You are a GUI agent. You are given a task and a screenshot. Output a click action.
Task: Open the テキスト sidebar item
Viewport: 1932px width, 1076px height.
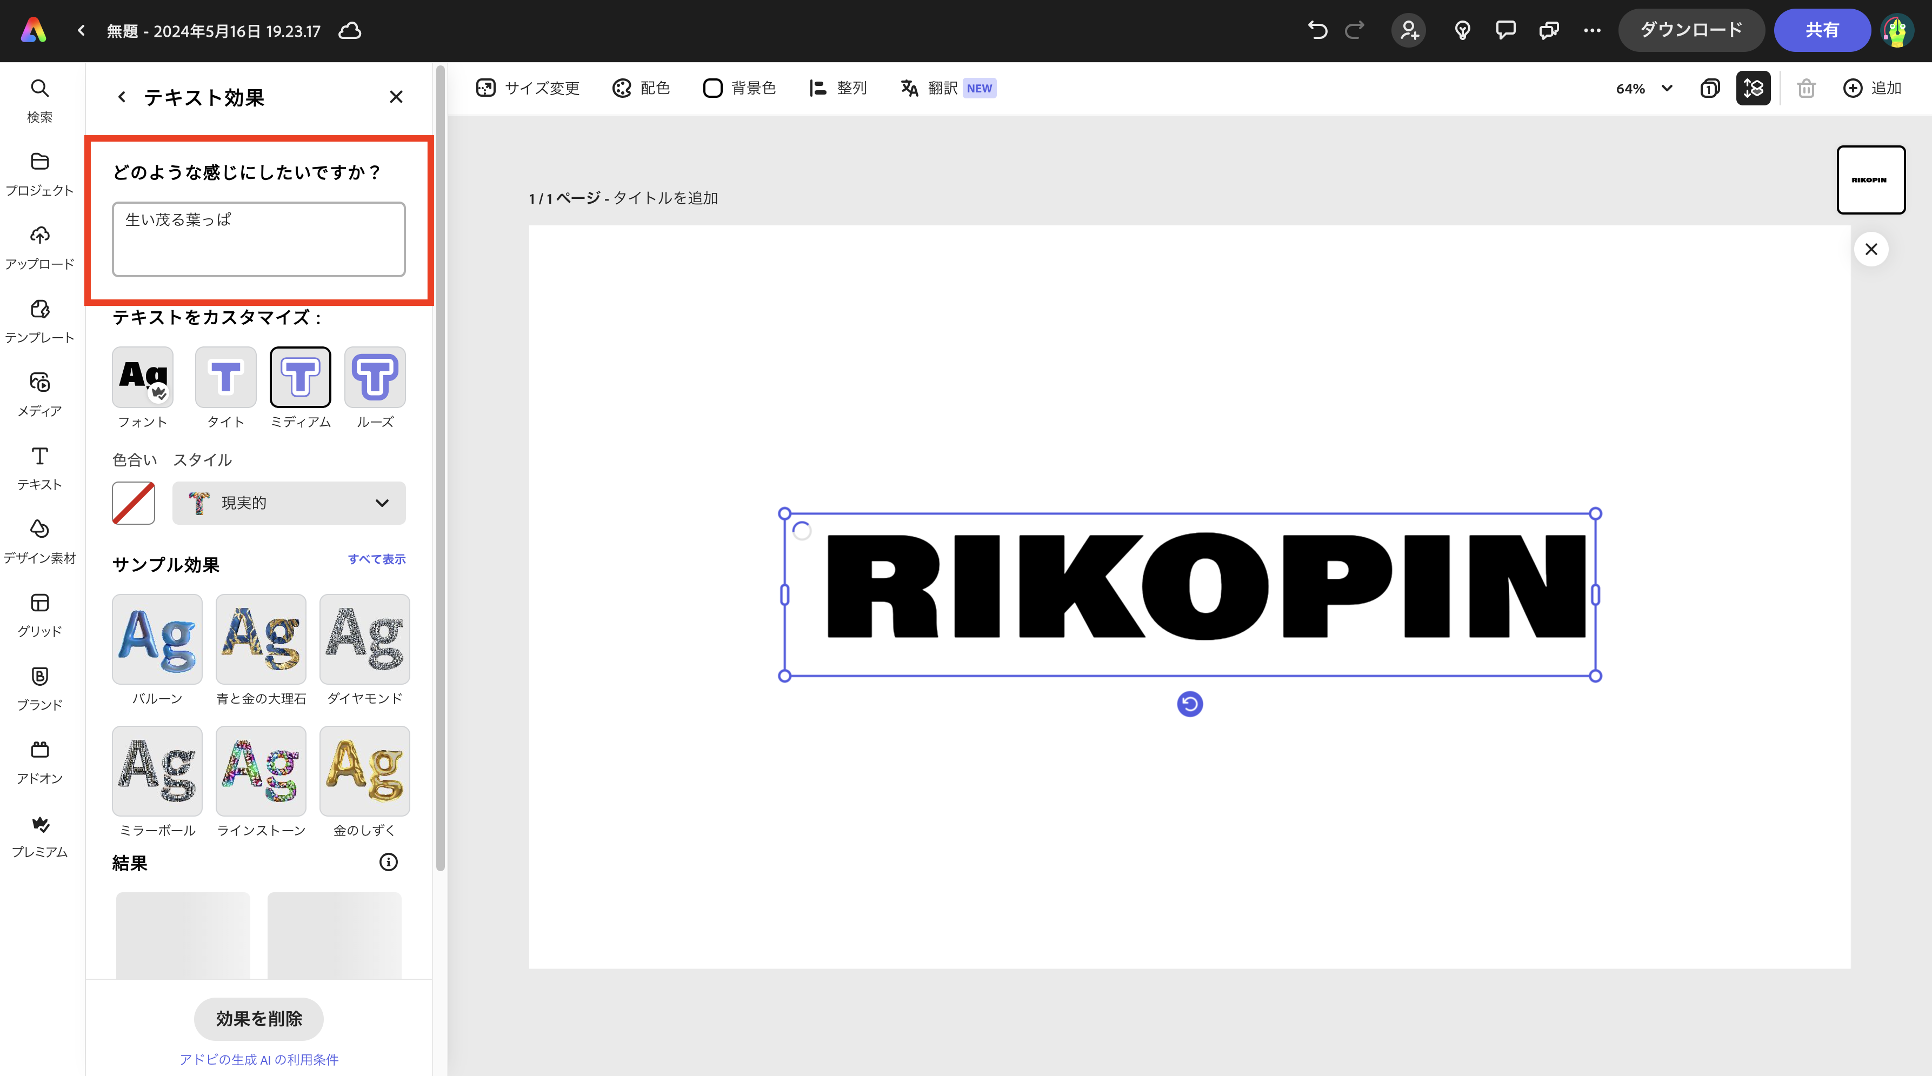pyautogui.click(x=40, y=468)
